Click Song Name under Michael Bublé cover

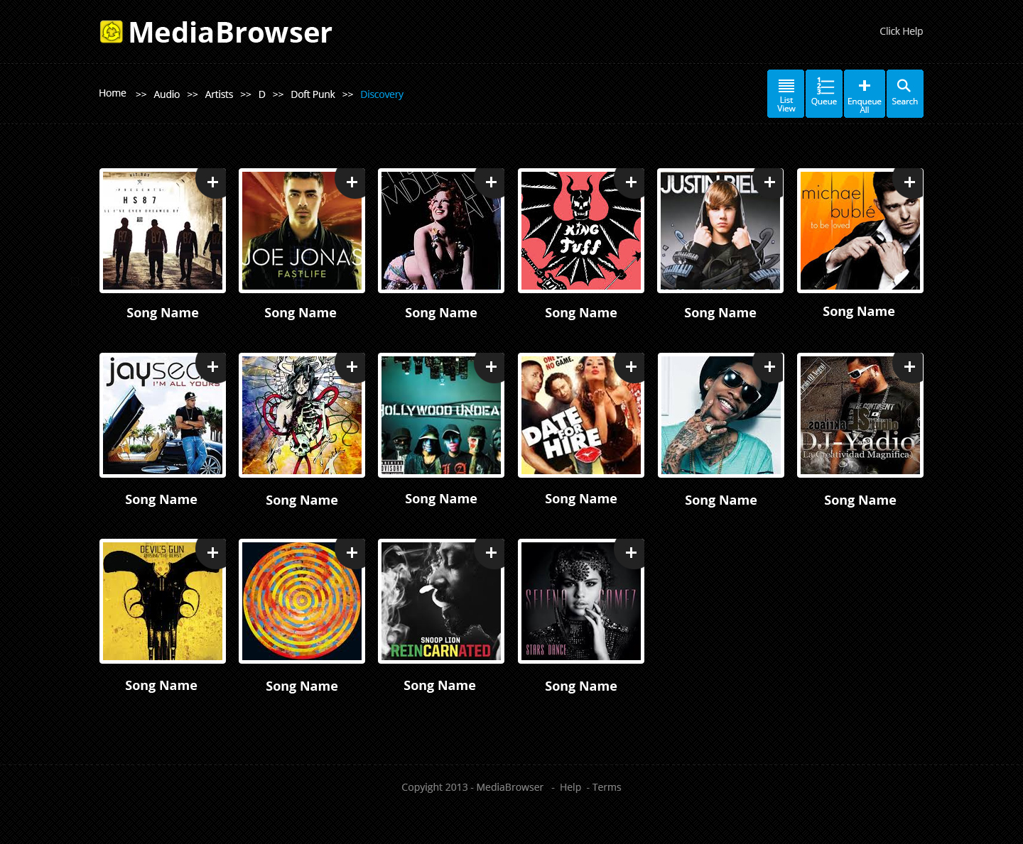point(859,312)
